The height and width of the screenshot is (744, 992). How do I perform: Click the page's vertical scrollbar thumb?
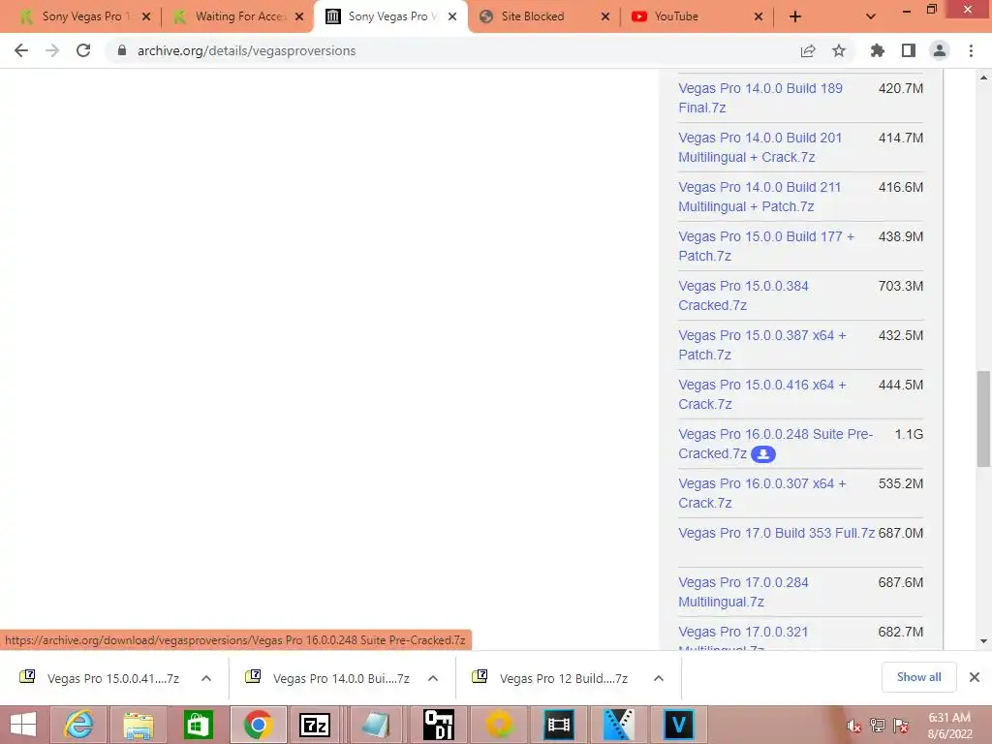pos(983,418)
